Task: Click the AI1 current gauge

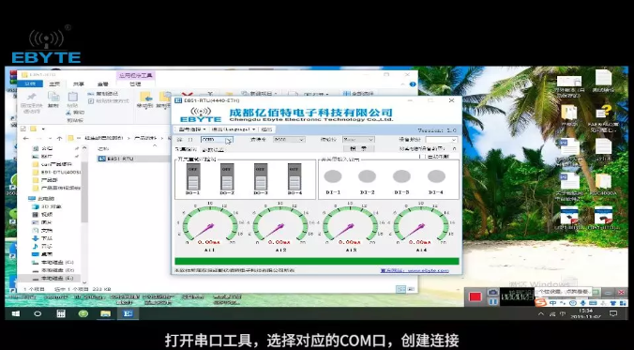Action: 210,224
